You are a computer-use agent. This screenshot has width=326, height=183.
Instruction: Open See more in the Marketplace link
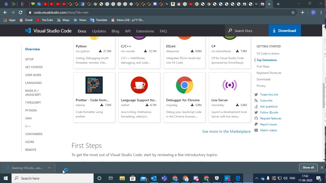pos(226,131)
